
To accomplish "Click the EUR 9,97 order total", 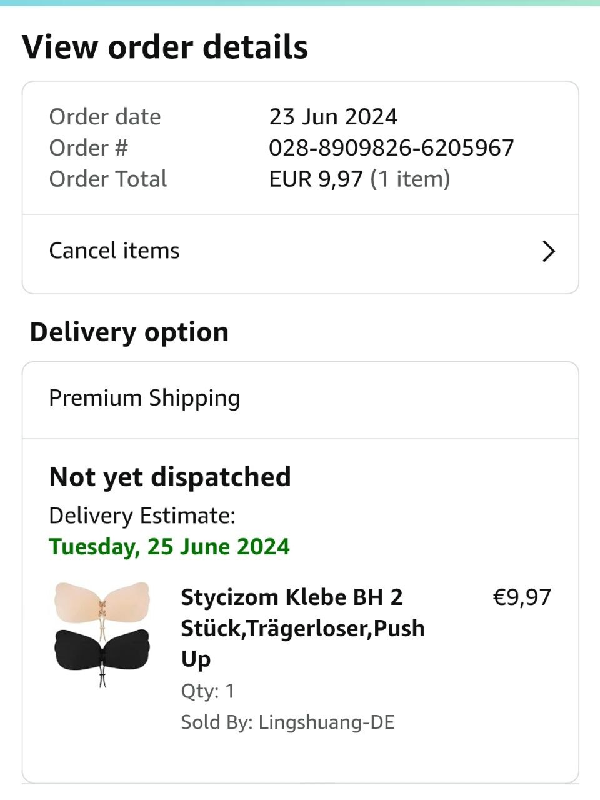I will (x=316, y=179).
